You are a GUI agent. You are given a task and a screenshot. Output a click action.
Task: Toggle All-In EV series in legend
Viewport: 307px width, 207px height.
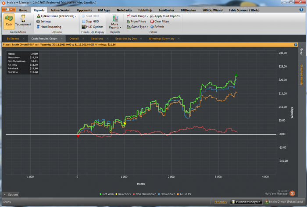pyautogui.click(x=184, y=194)
